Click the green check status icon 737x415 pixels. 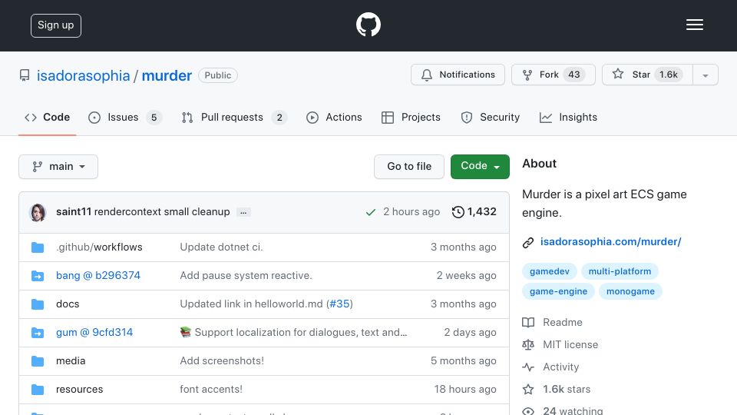coord(370,212)
